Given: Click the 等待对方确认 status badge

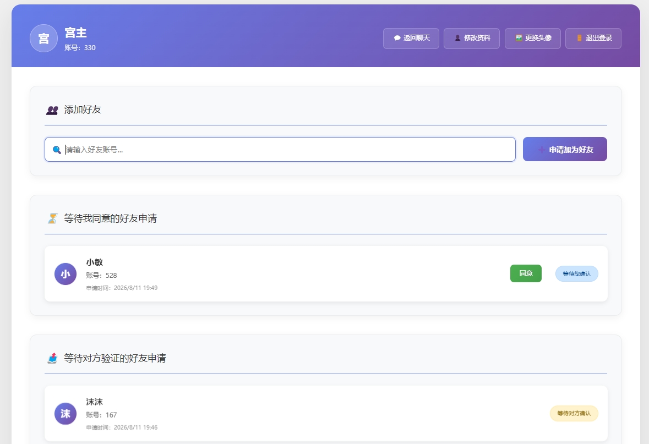Looking at the screenshot, I should tap(574, 413).
